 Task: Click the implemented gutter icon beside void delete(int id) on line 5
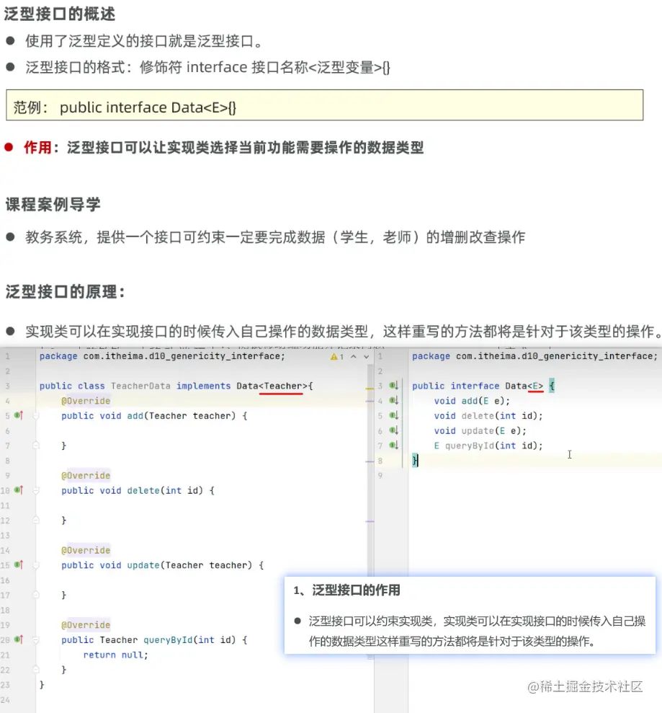point(394,415)
